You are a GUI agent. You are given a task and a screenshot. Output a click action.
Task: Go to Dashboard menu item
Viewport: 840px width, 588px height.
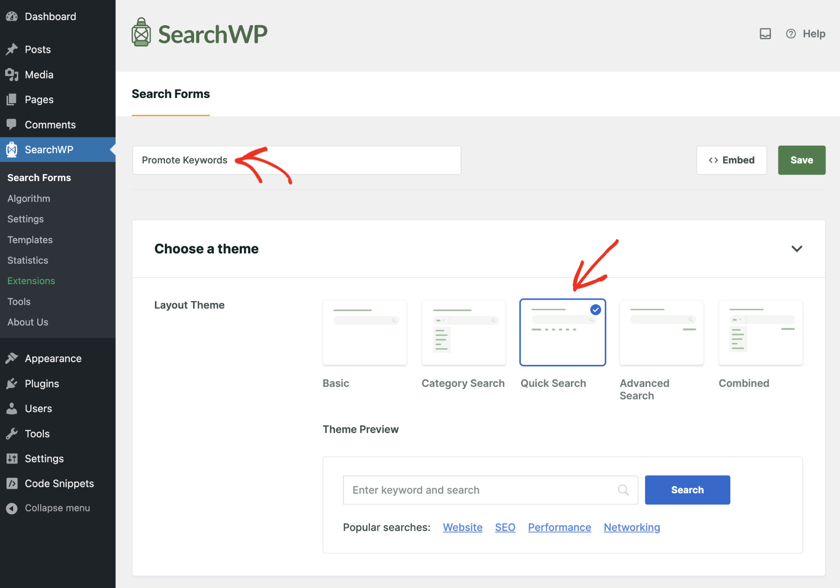(58, 16)
